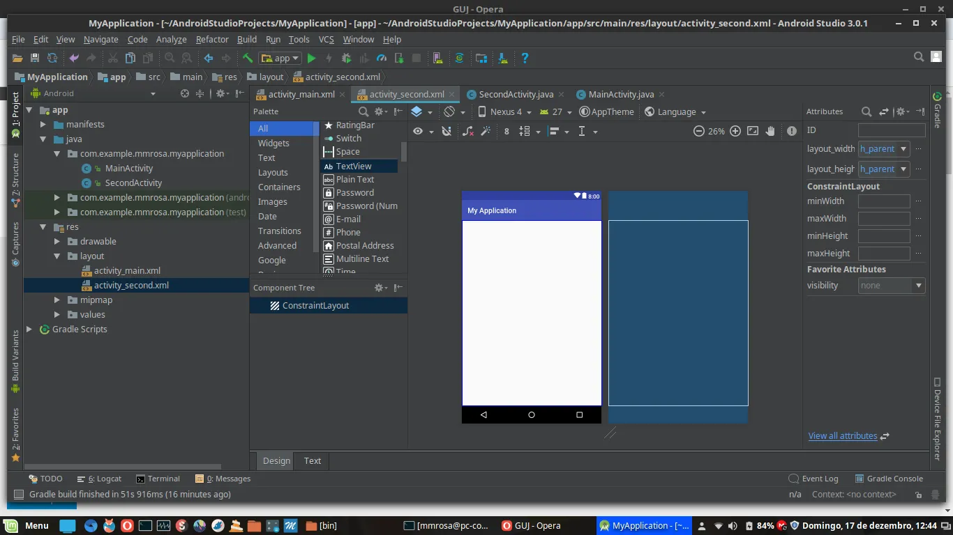Viewport: 953px width, 535px height.
Task: Toggle autoconnect magnet in layout toolbar
Action: (x=447, y=131)
